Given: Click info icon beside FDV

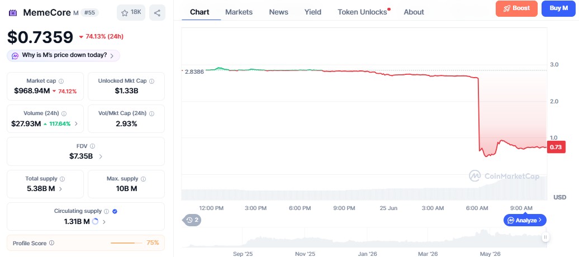Looking at the screenshot, I should point(92,146).
